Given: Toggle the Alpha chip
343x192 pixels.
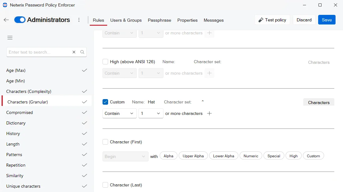Looking at the screenshot, I should 168,156.
